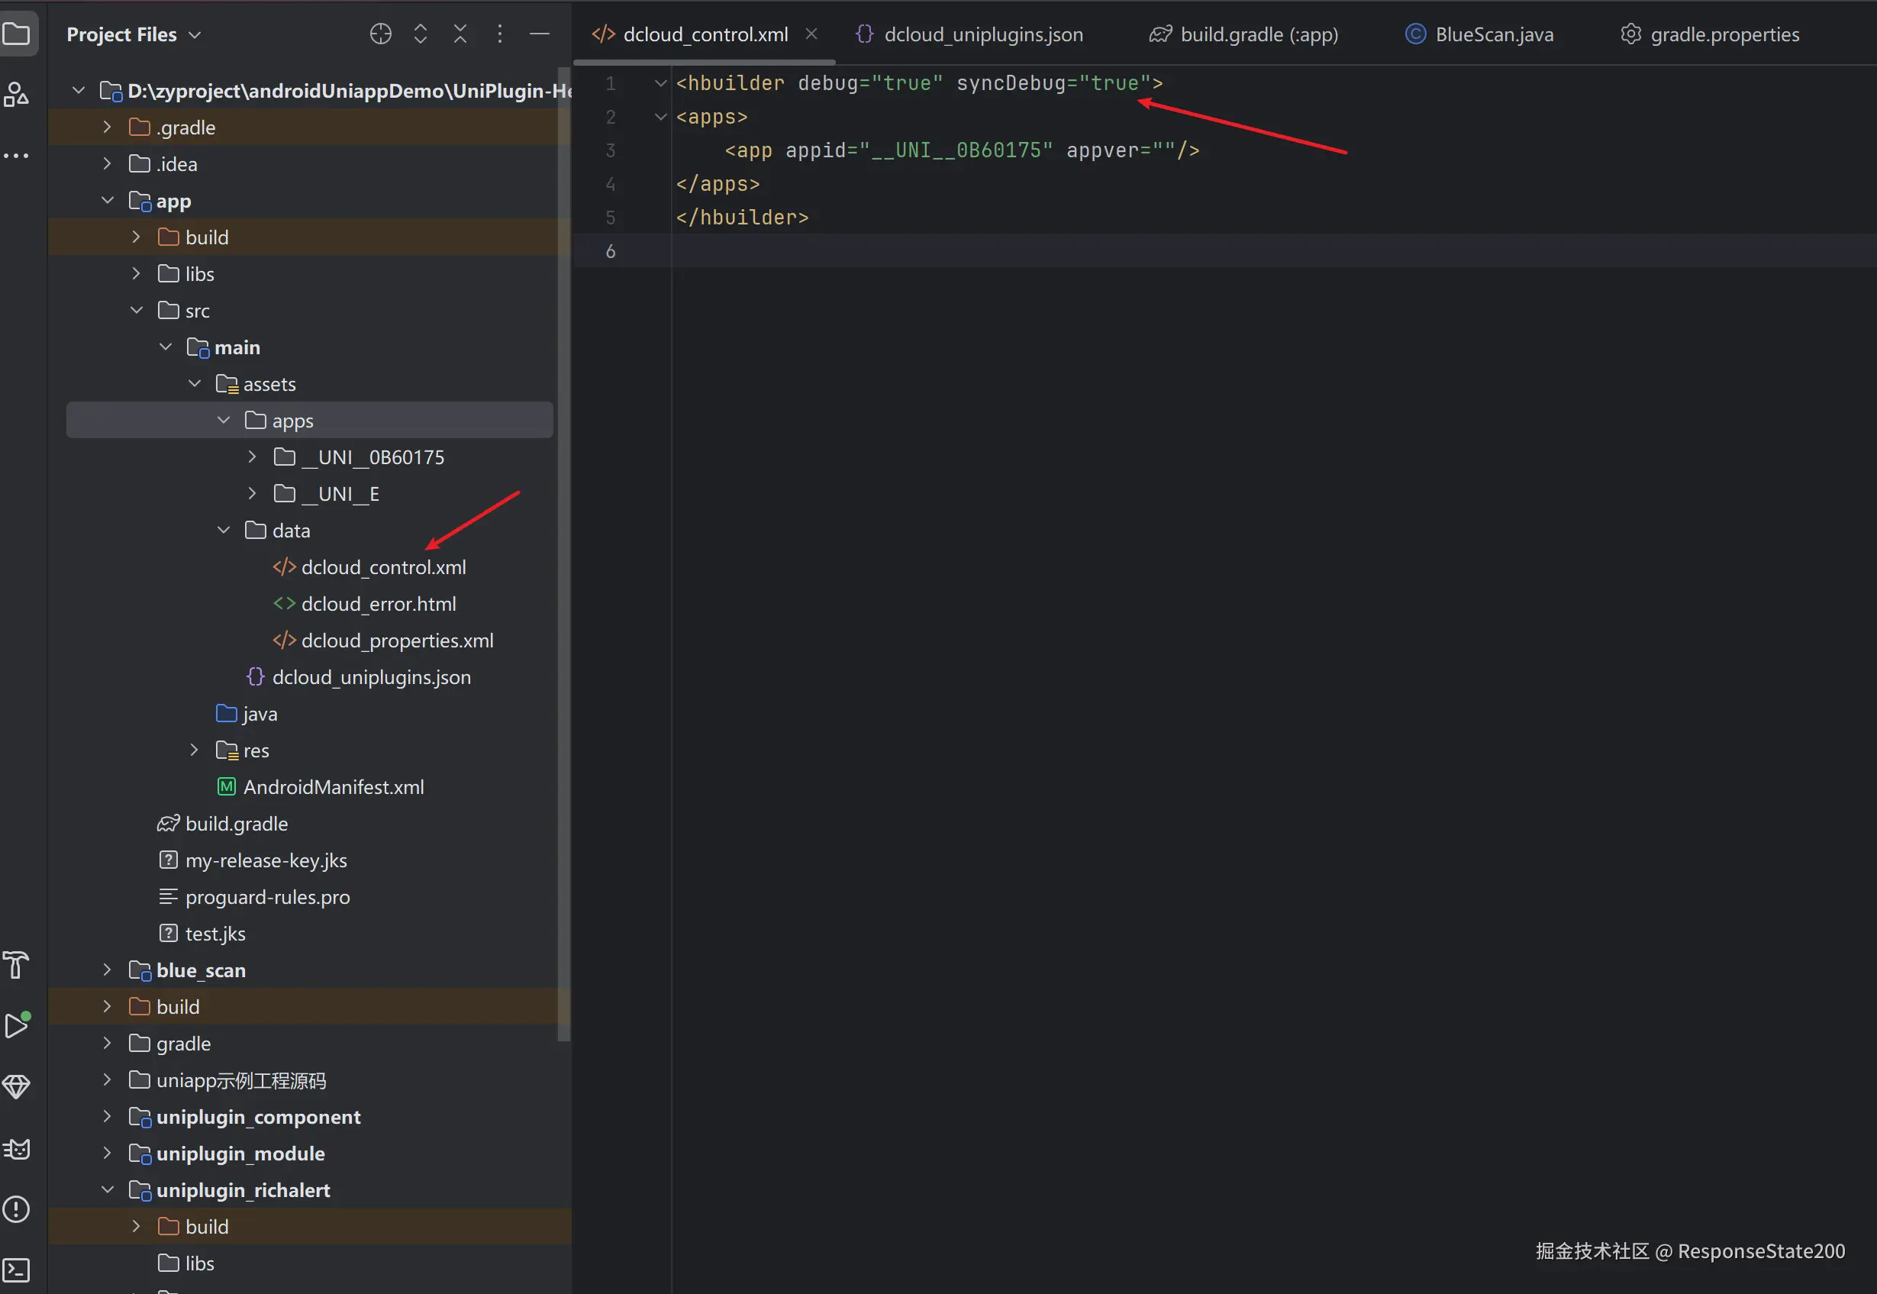Open project panel options three-dot menu
Image resolution: width=1877 pixels, height=1294 pixels.
(x=499, y=34)
